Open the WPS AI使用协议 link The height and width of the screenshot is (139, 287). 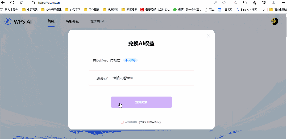click(150, 122)
